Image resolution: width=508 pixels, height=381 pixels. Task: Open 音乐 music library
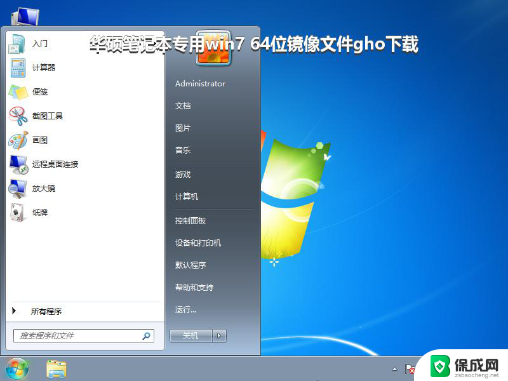pyautogui.click(x=183, y=150)
